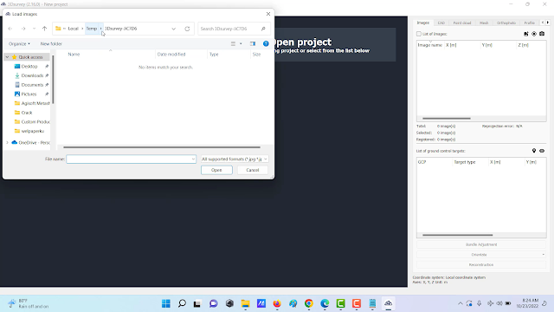Click the File name input field
Screen dimensions: 554x312
point(129,159)
